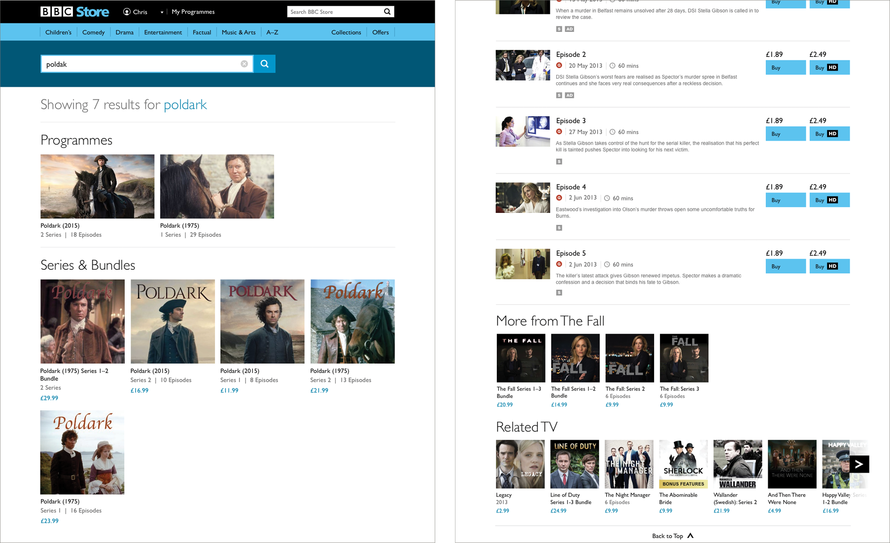This screenshot has height=543, width=890.
Task: Open Poldark (2015) Series 2 cover at £16.99
Action: 173,321
